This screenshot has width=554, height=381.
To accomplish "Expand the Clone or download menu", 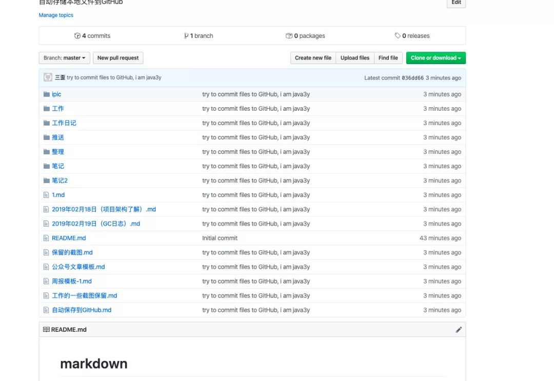I will tap(436, 58).
